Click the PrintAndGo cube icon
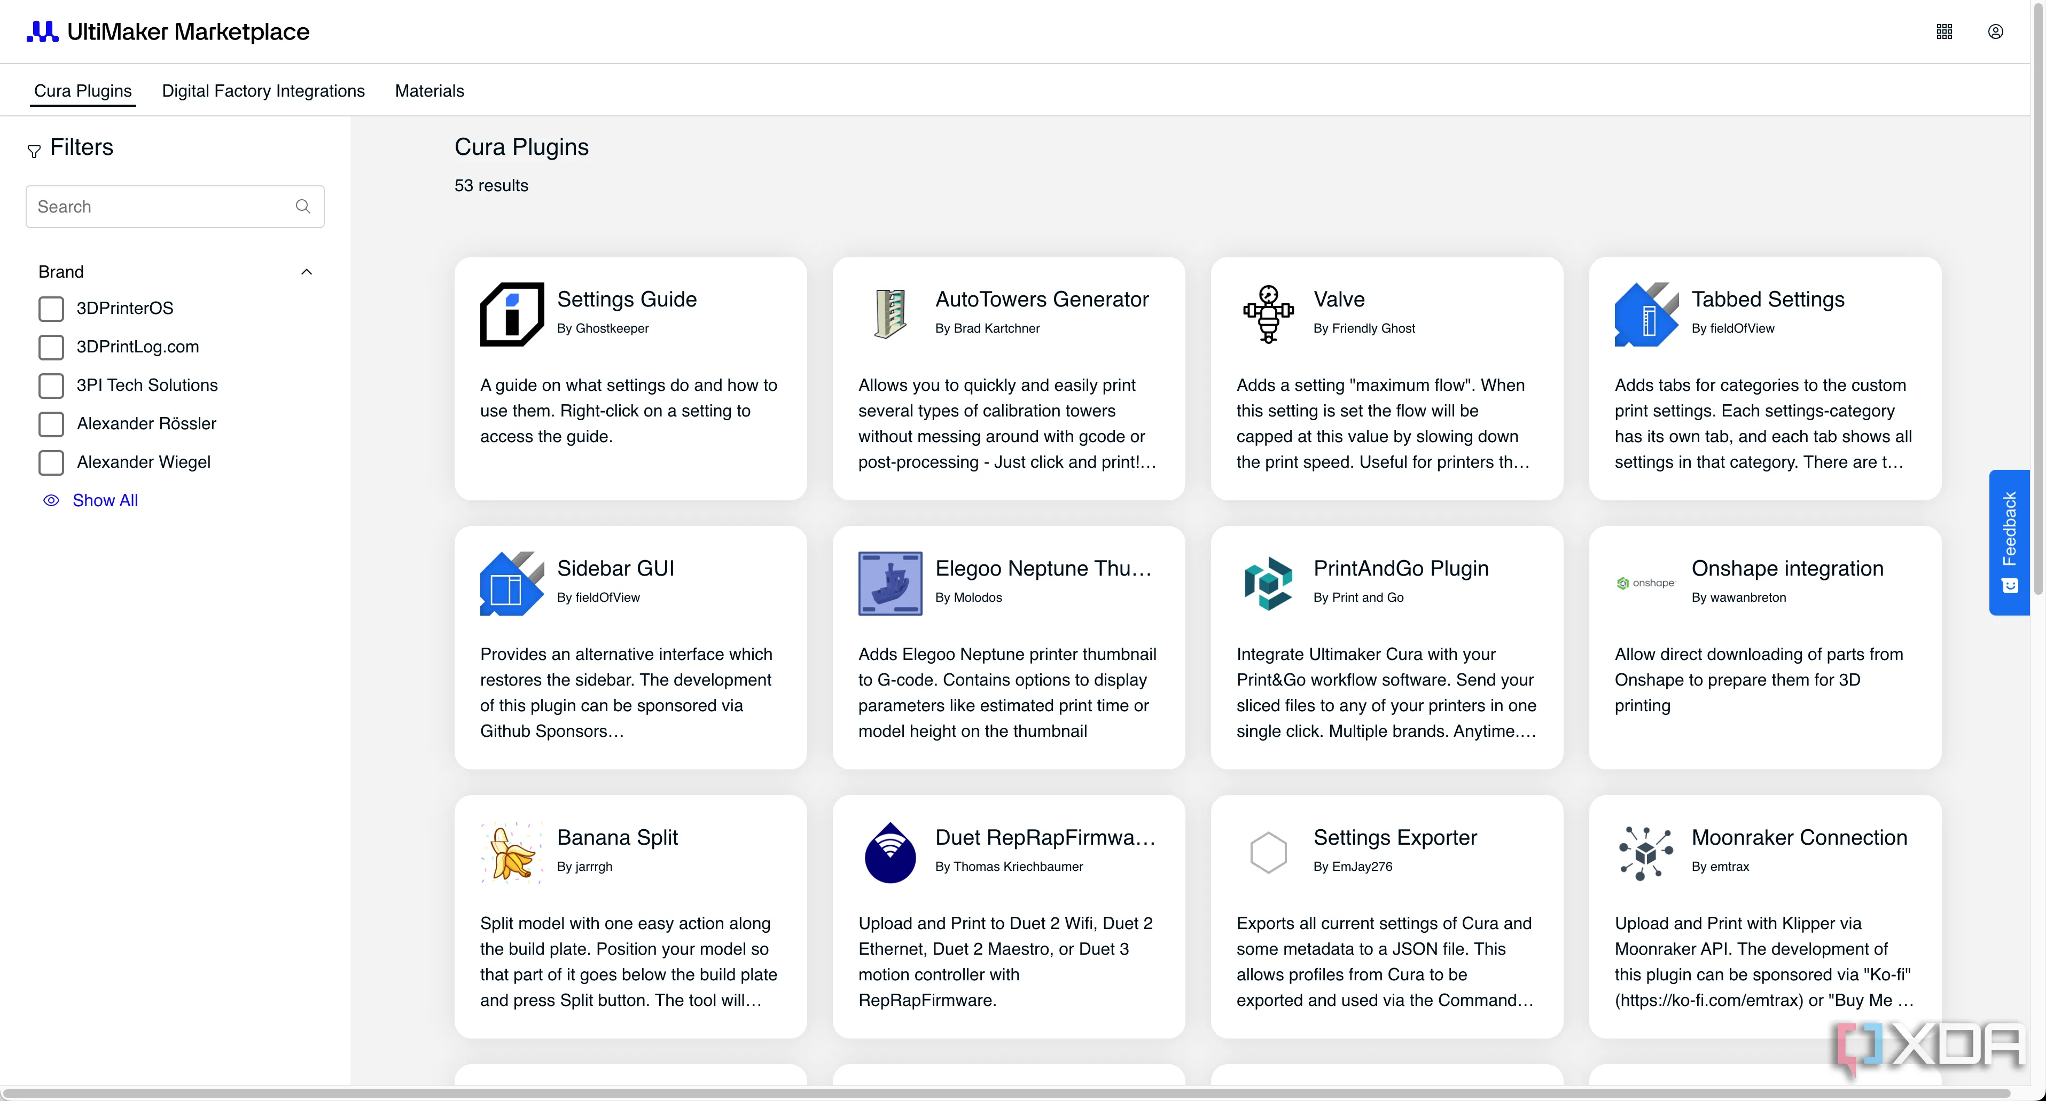The height and width of the screenshot is (1101, 2046). [x=1268, y=584]
